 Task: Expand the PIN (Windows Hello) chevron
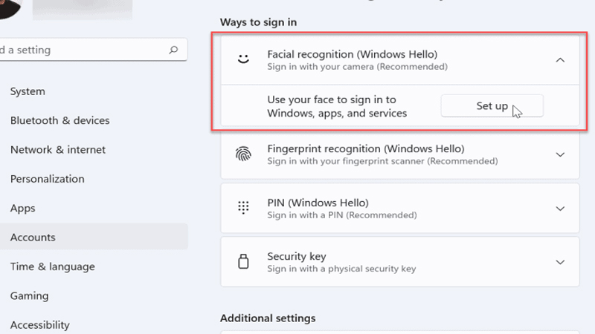(x=560, y=209)
